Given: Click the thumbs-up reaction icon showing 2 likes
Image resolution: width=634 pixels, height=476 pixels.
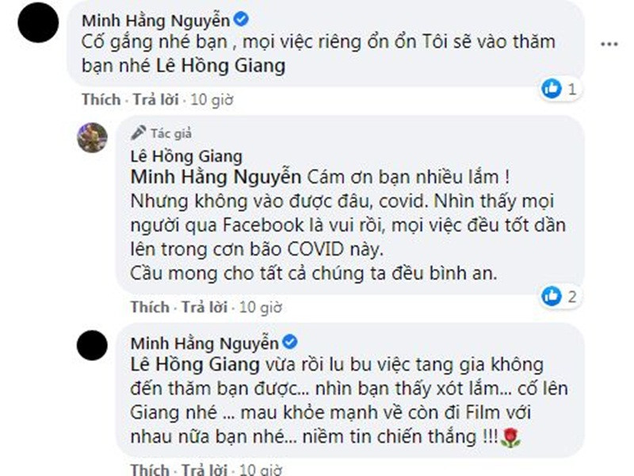Looking at the screenshot, I should click(x=551, y=294).
